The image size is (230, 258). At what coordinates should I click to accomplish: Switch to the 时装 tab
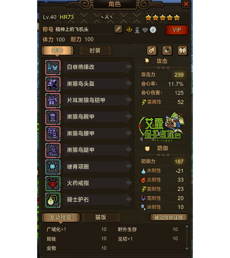coord(95,51)
